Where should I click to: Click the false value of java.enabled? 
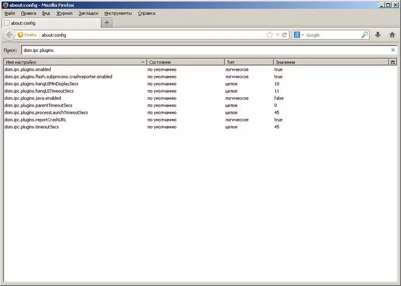[279, 98]
